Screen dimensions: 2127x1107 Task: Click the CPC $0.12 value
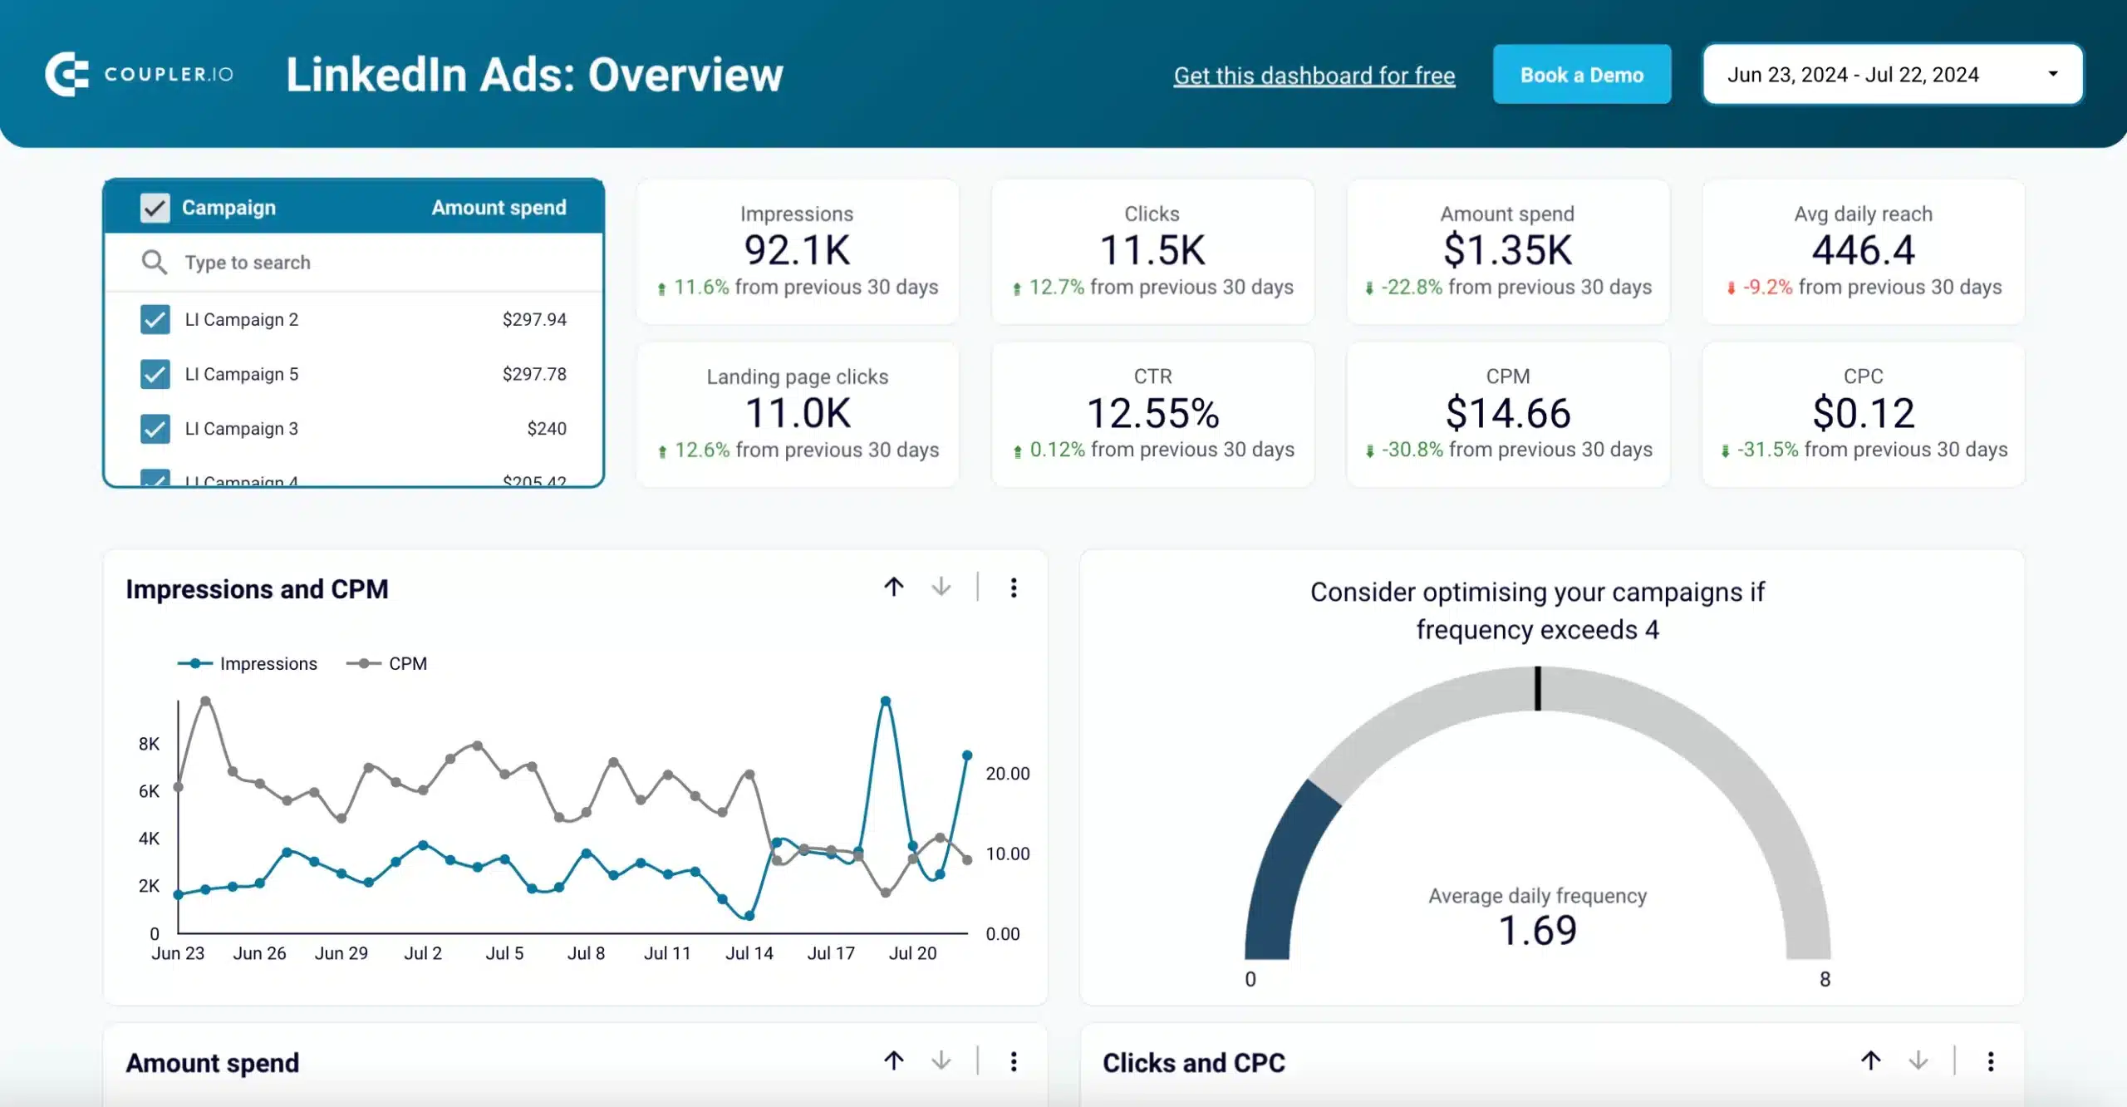(1864, 413)
